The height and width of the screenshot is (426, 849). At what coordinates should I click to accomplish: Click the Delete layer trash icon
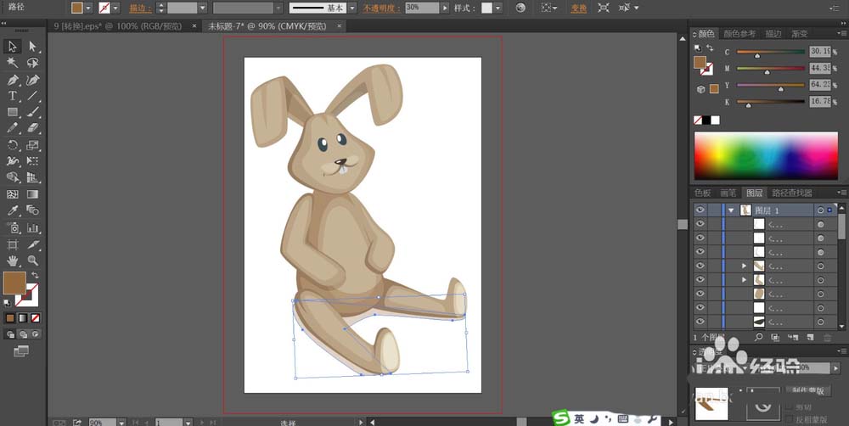pyautogui.click(x=827, y=337)
